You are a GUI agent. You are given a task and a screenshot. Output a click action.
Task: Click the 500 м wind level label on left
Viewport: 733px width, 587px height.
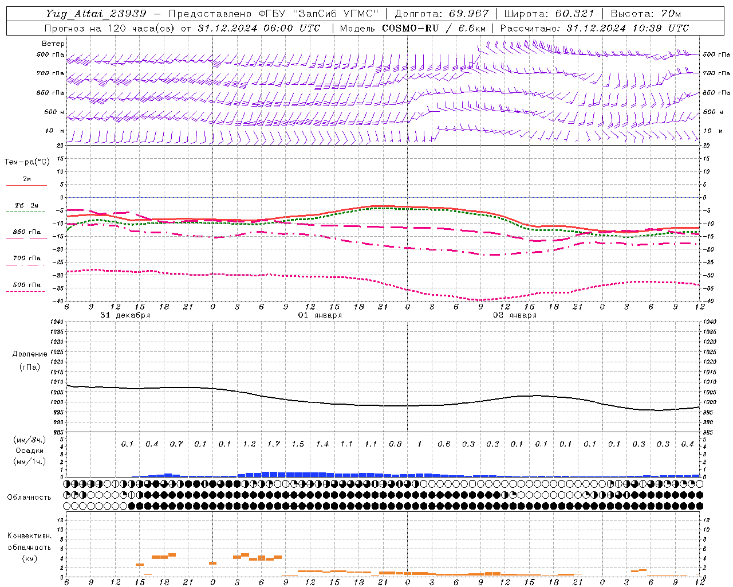pyautogui.click(x=54, y=112)
